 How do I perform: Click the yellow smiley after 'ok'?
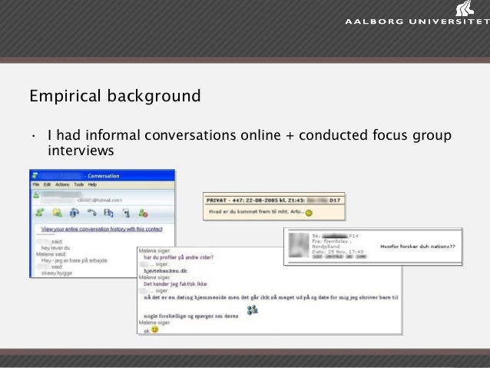point(154,330)
